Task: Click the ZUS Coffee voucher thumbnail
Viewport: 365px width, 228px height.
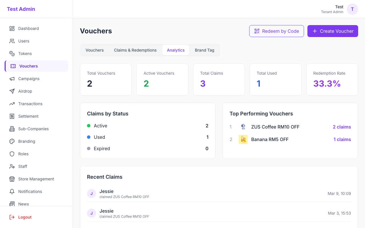Action: [243, 127]
